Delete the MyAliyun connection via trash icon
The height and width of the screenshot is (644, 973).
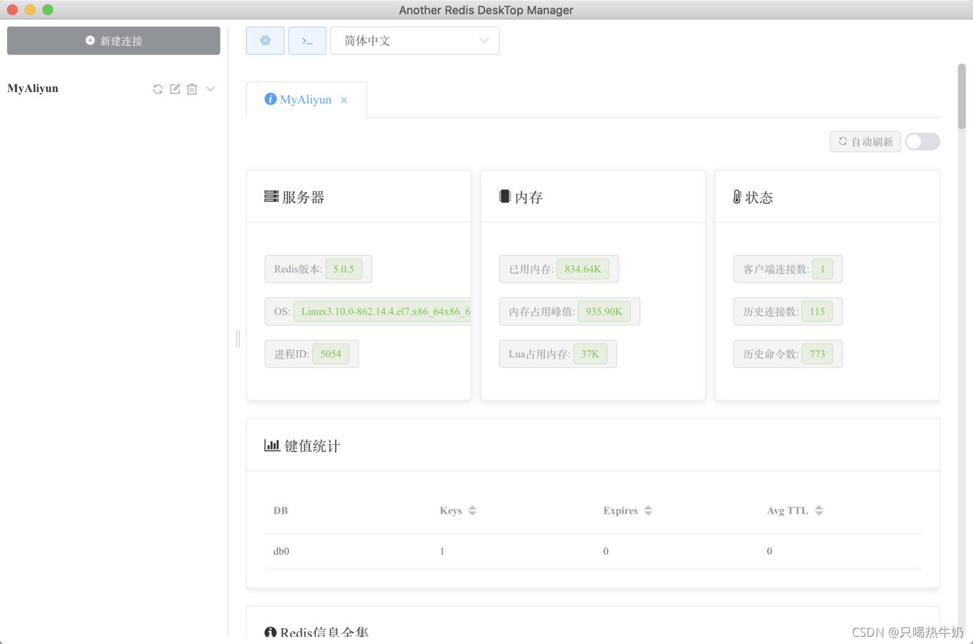(x=192, y=89)
